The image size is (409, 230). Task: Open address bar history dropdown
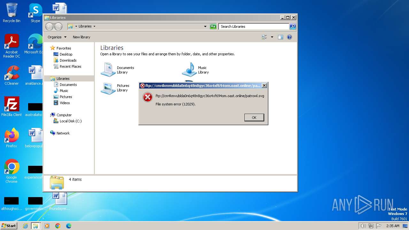205,27
